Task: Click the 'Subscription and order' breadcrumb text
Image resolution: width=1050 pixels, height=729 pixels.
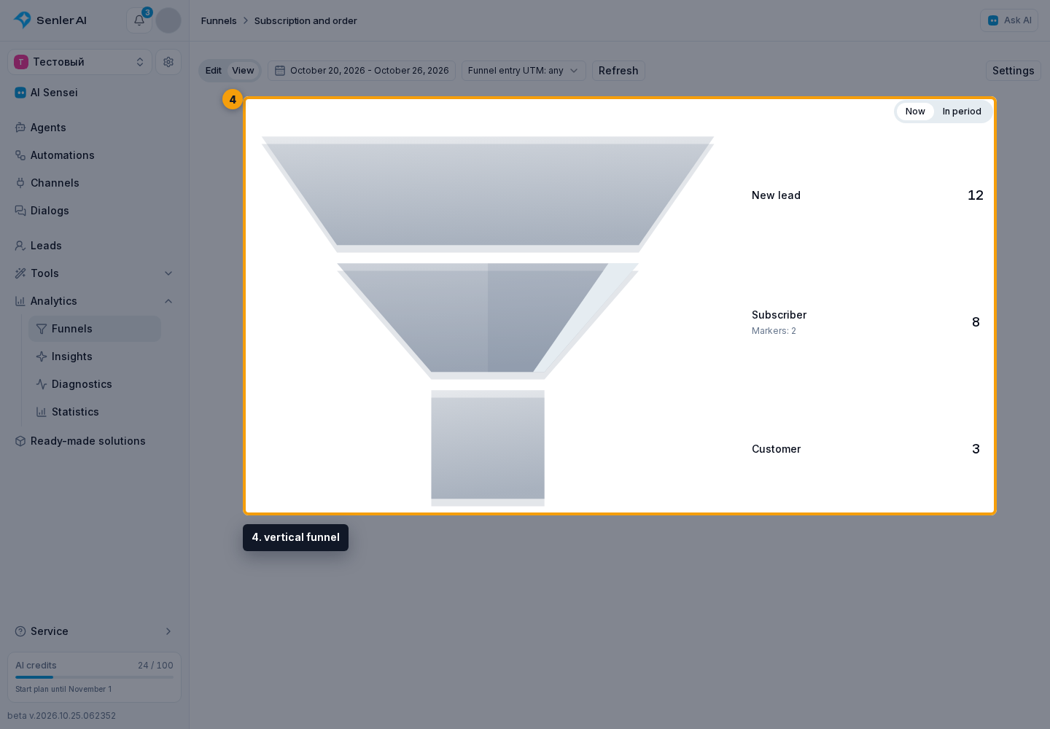Action: click(x=306, y=20)
